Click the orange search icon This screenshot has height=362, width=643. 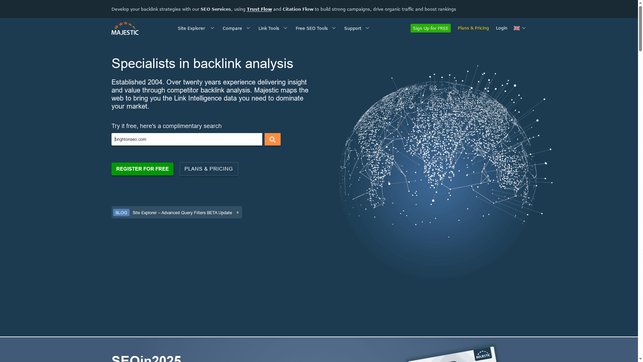272,139
